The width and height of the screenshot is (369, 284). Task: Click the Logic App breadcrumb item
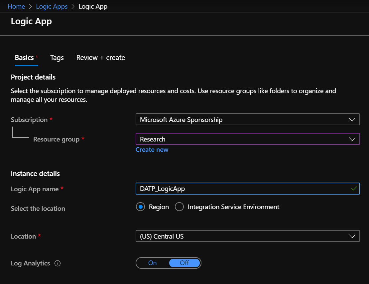(x=93, y=6)
